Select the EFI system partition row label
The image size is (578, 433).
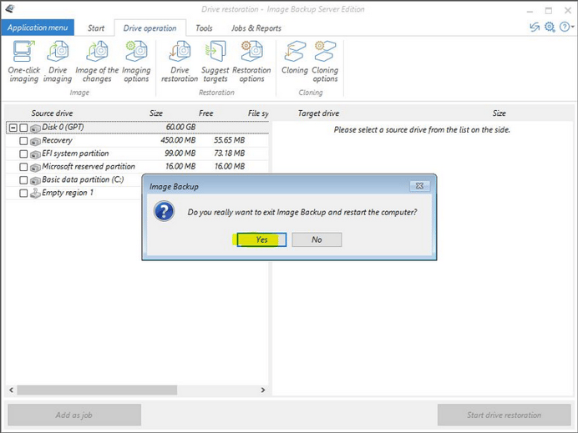coord(75,154)
